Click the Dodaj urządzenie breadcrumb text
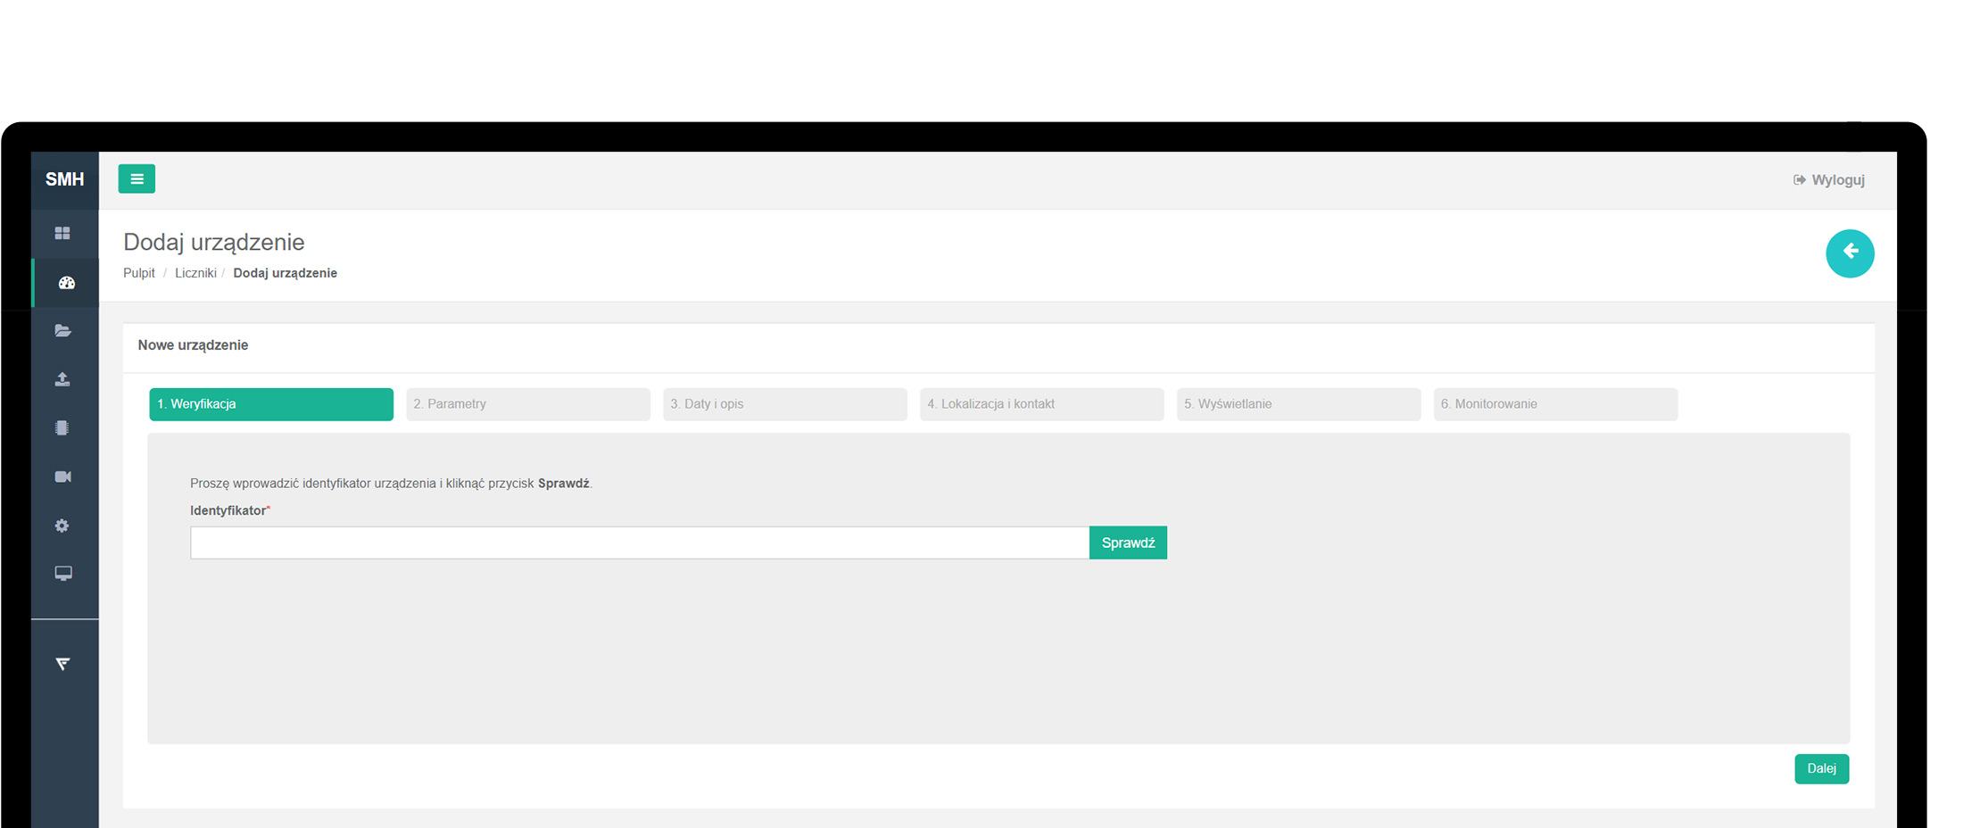 [x=286, y=273]
